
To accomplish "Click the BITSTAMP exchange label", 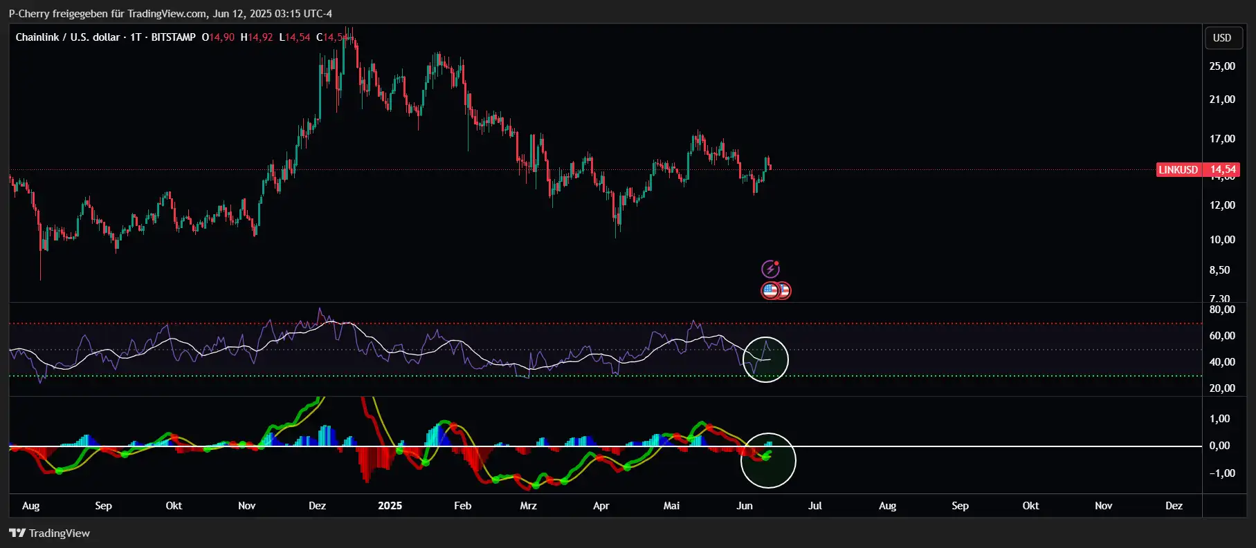I will pyautogui.click(x=174, y=37).
